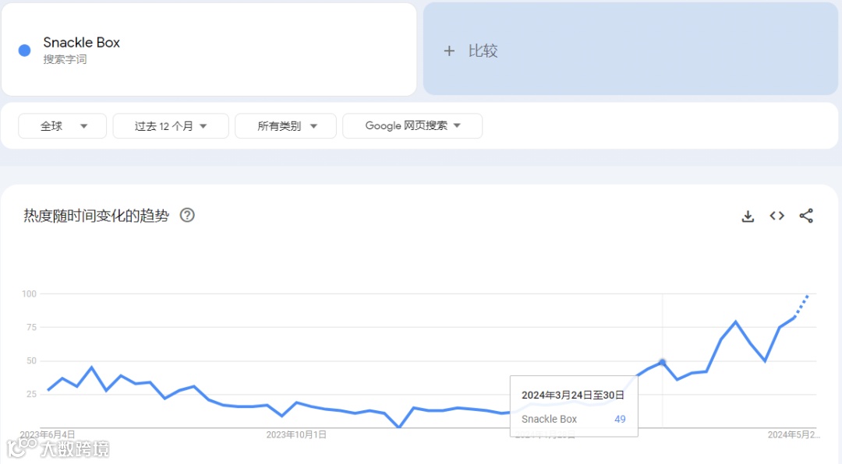
Task: Click the tooltip date 2024年3月24日至30日
Action: (x=573, y=395)
